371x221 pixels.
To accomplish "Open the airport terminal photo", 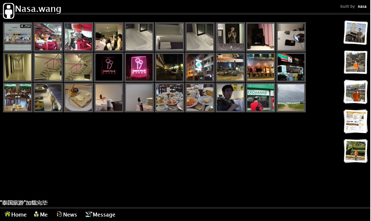I will pos(18,37).
